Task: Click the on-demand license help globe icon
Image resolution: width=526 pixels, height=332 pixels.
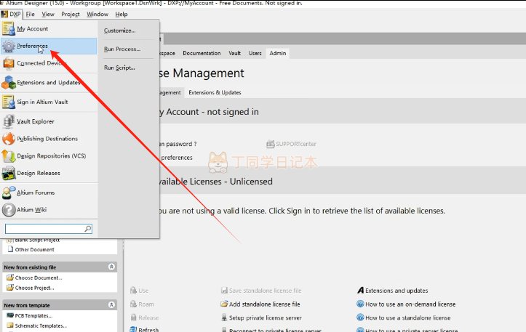Action: (360, 304)
